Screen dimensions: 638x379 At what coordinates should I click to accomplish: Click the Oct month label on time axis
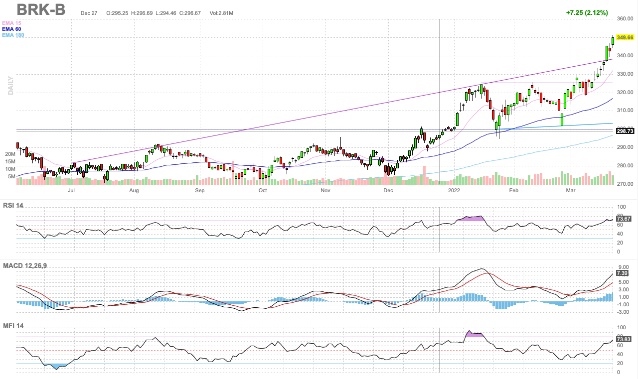coord(263,190)
